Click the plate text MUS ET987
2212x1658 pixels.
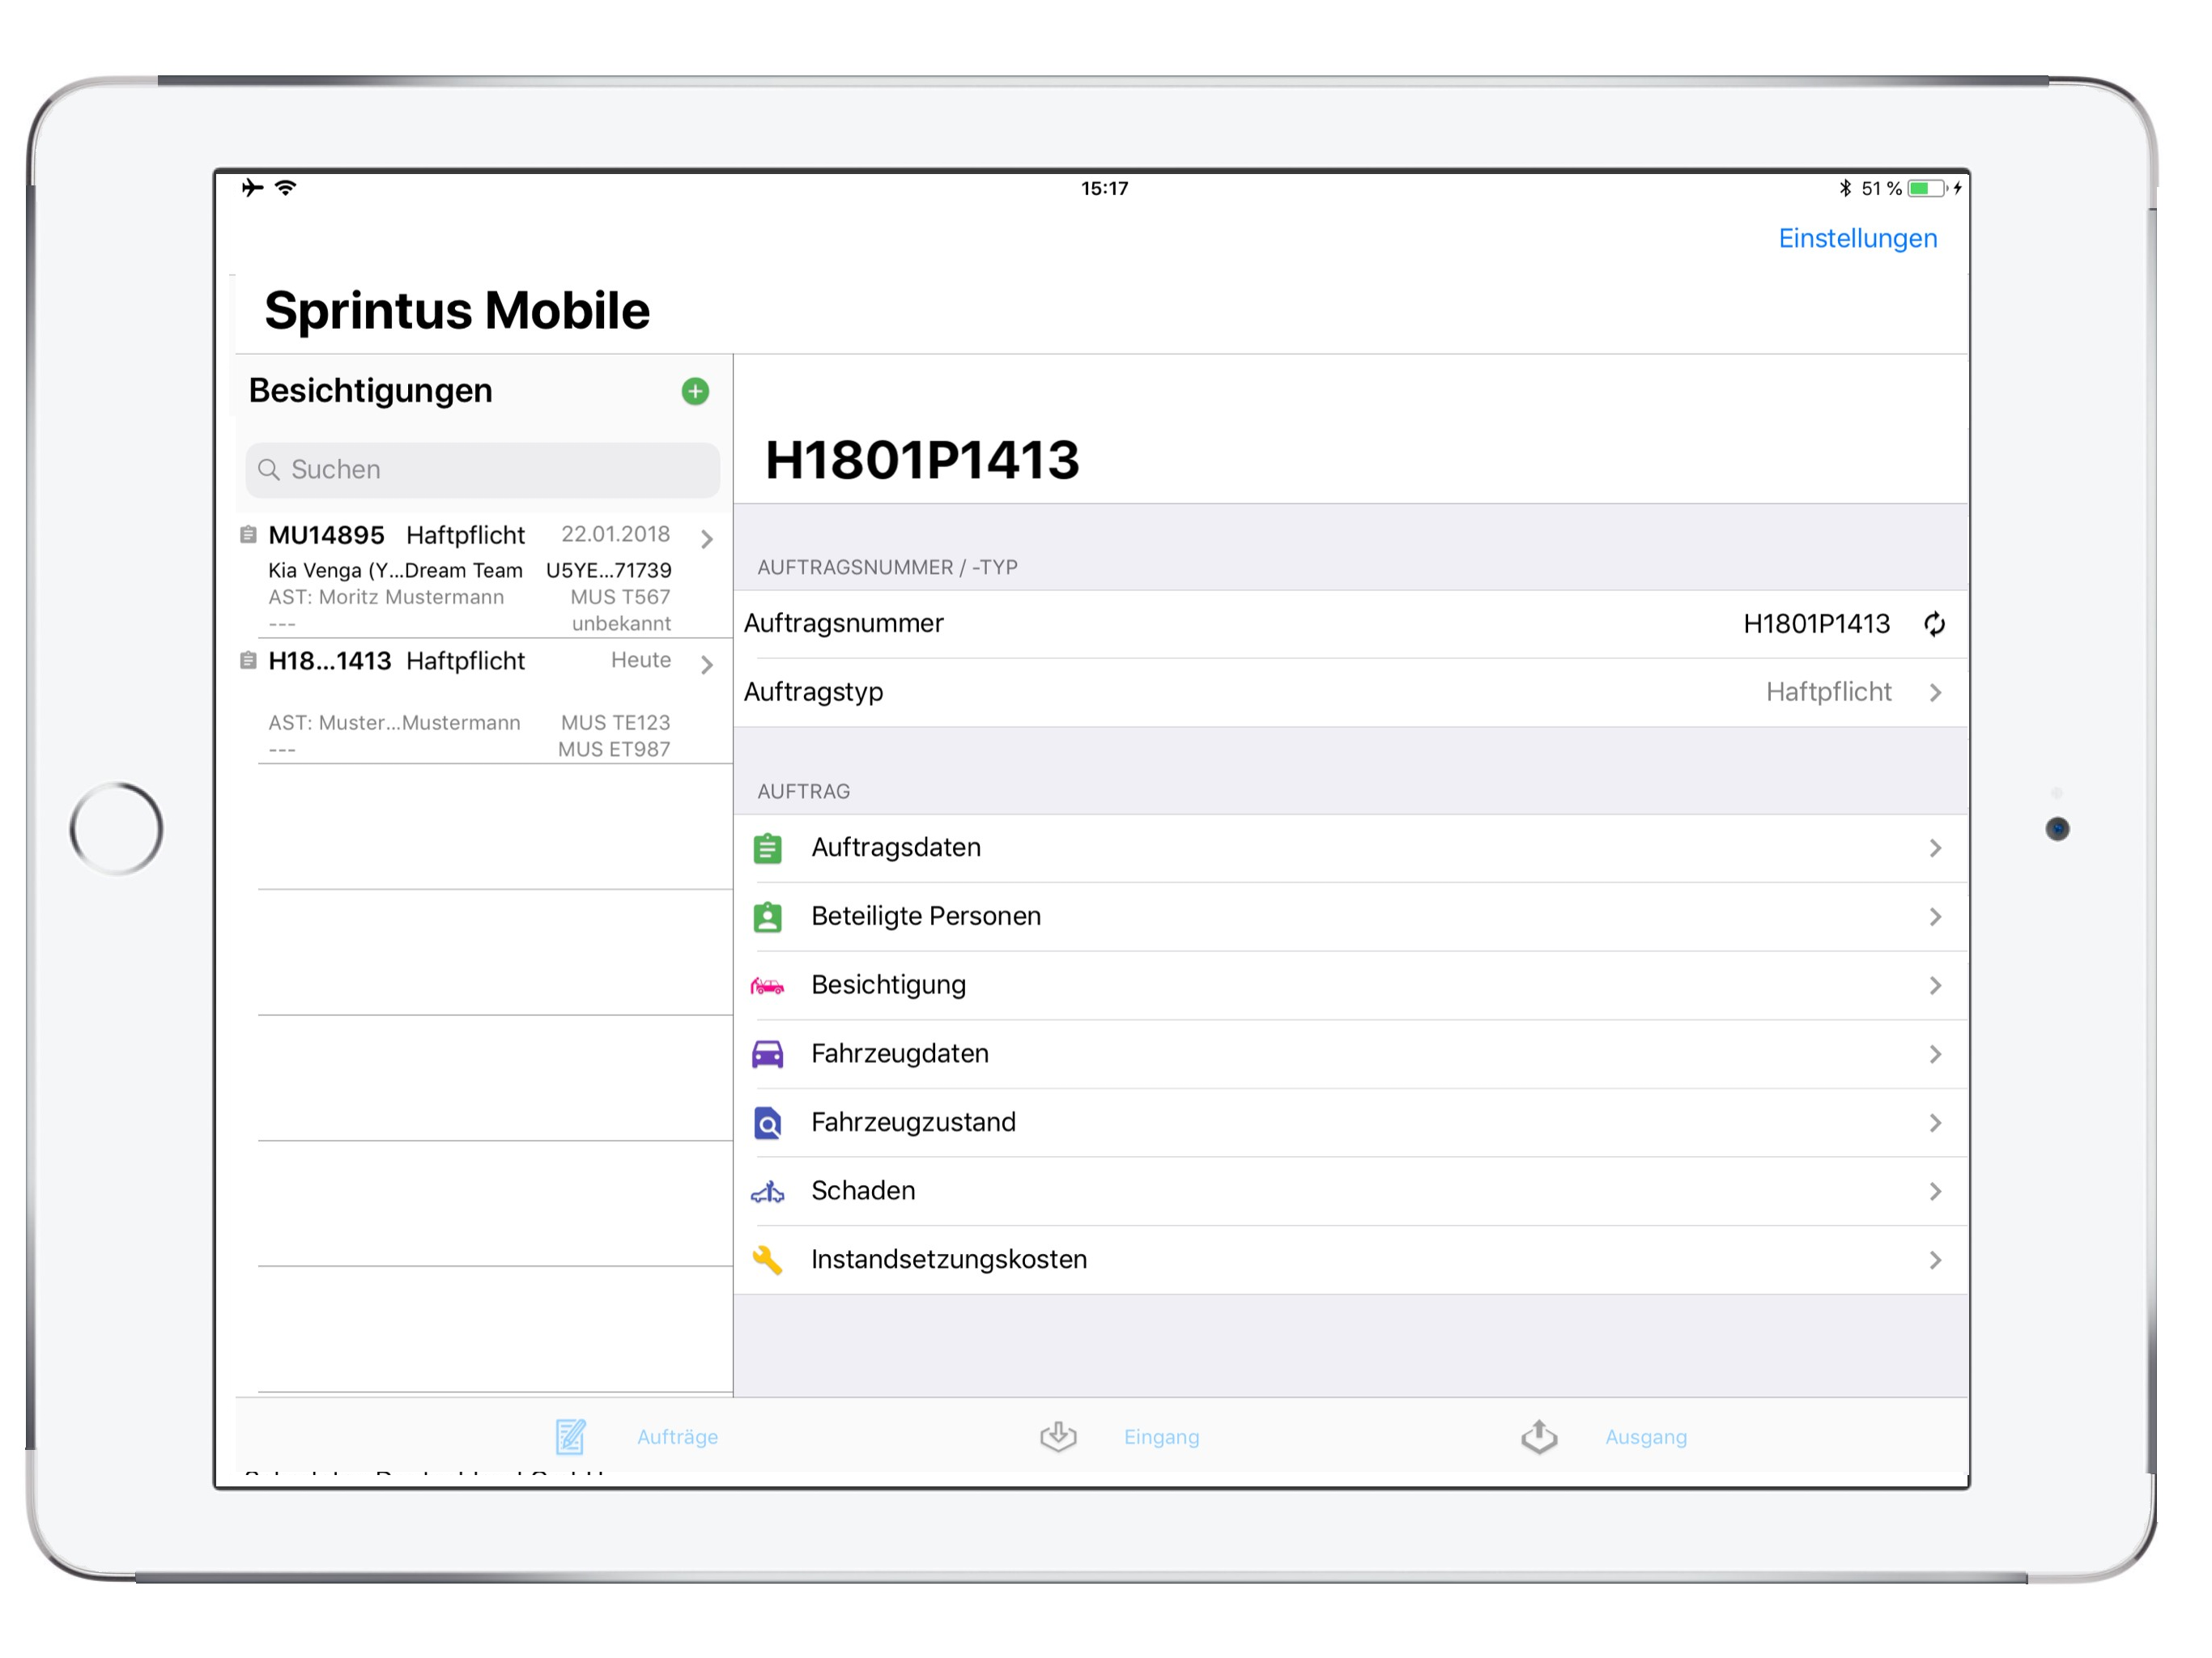click(x=614, y=750)
